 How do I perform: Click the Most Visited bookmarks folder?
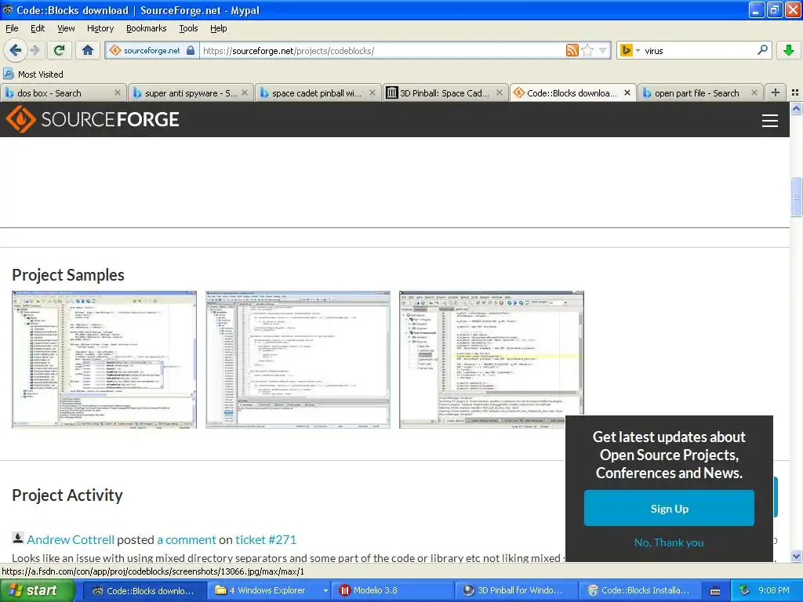pyautogui.click(x=33, y=74)
